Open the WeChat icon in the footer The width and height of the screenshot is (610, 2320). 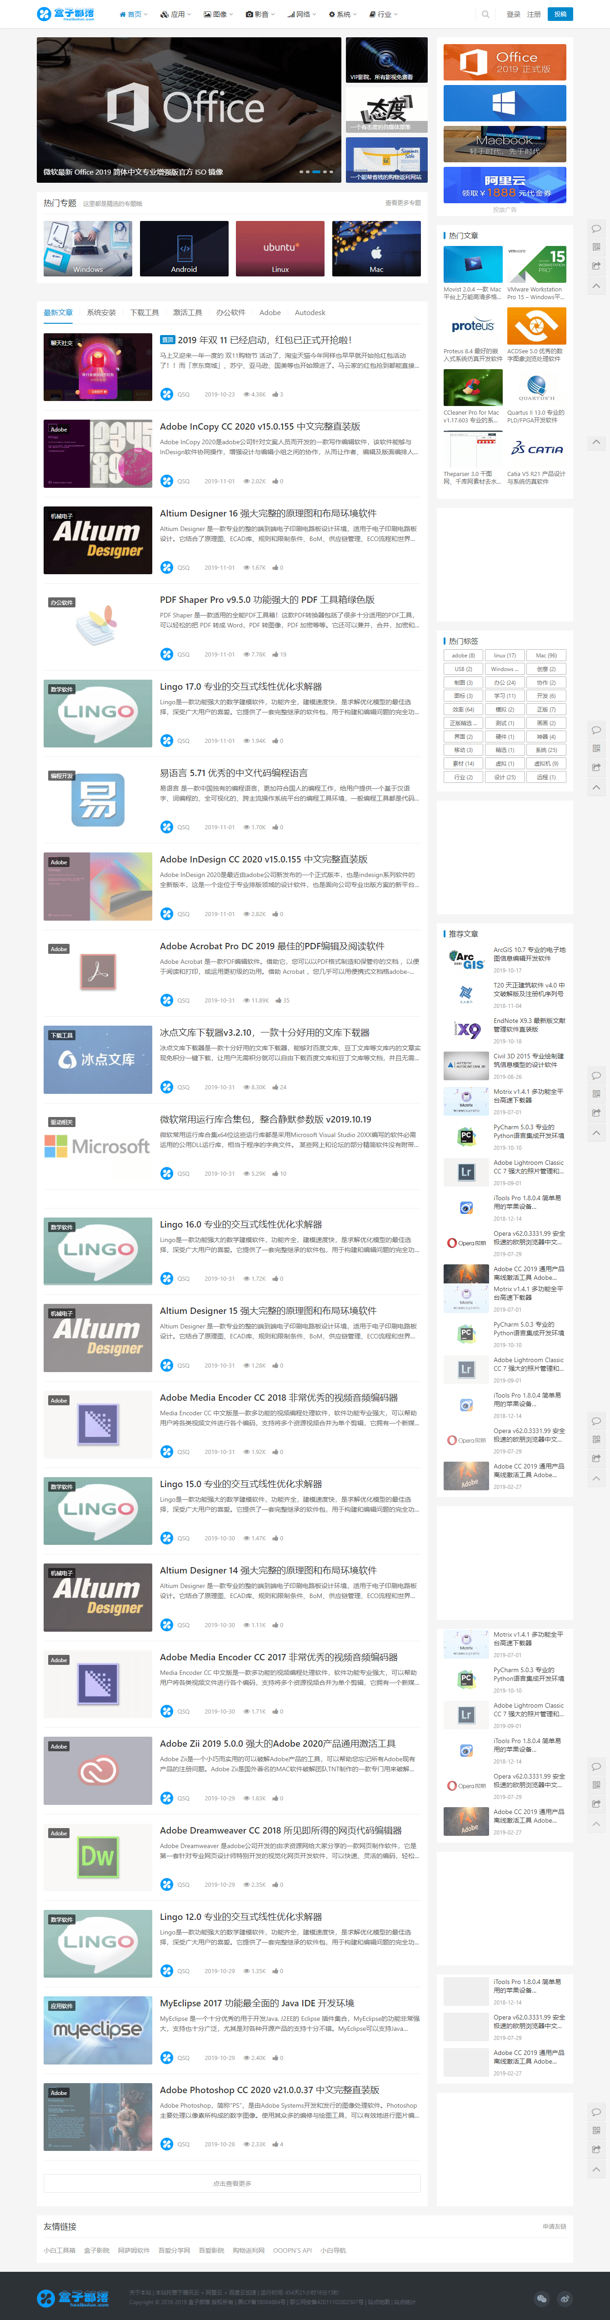[x=540, y=2298]
